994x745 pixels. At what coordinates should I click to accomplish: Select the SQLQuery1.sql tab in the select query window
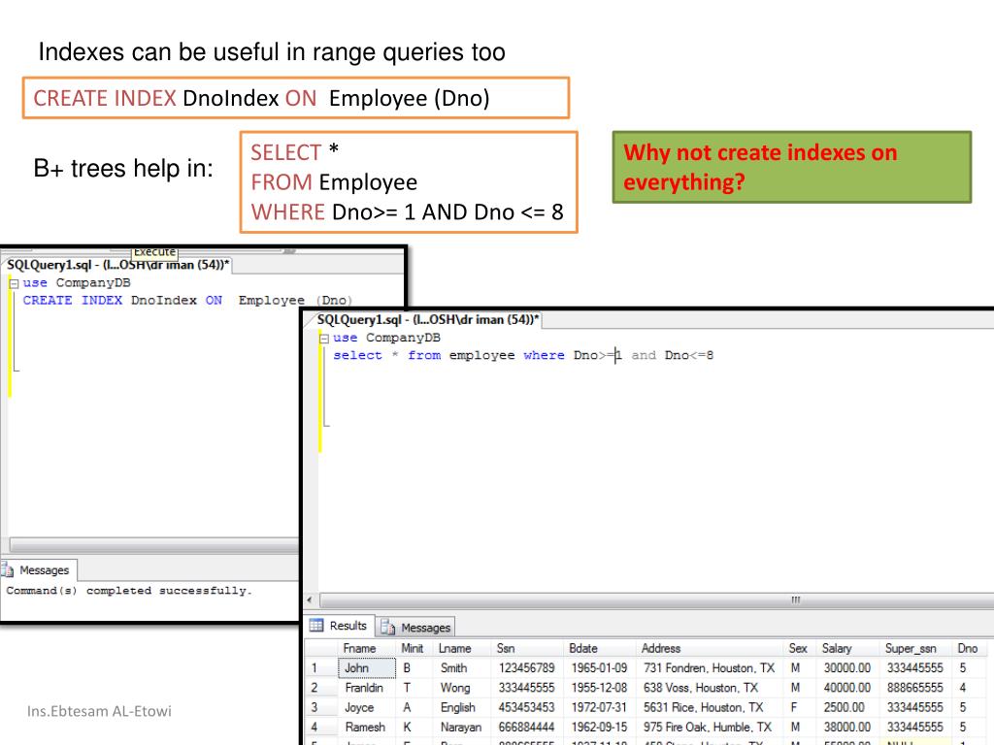[428, 320]
